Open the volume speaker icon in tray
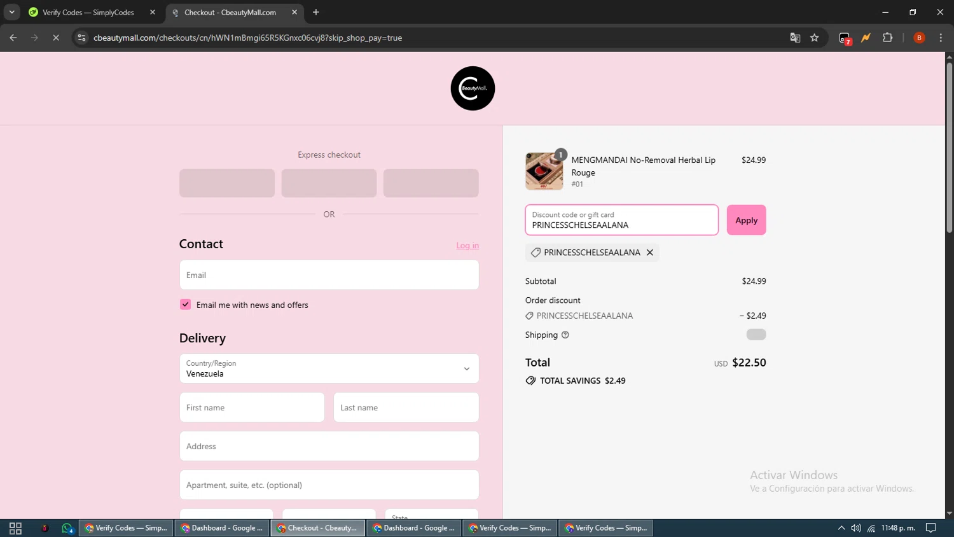 point(856,528)
